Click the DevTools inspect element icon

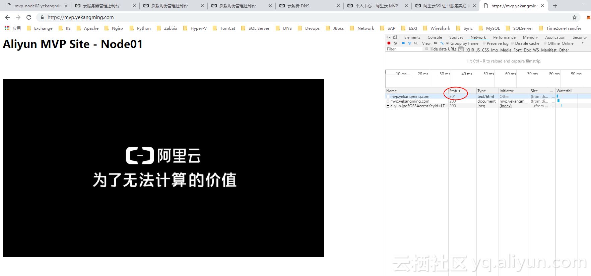(389, 37)
